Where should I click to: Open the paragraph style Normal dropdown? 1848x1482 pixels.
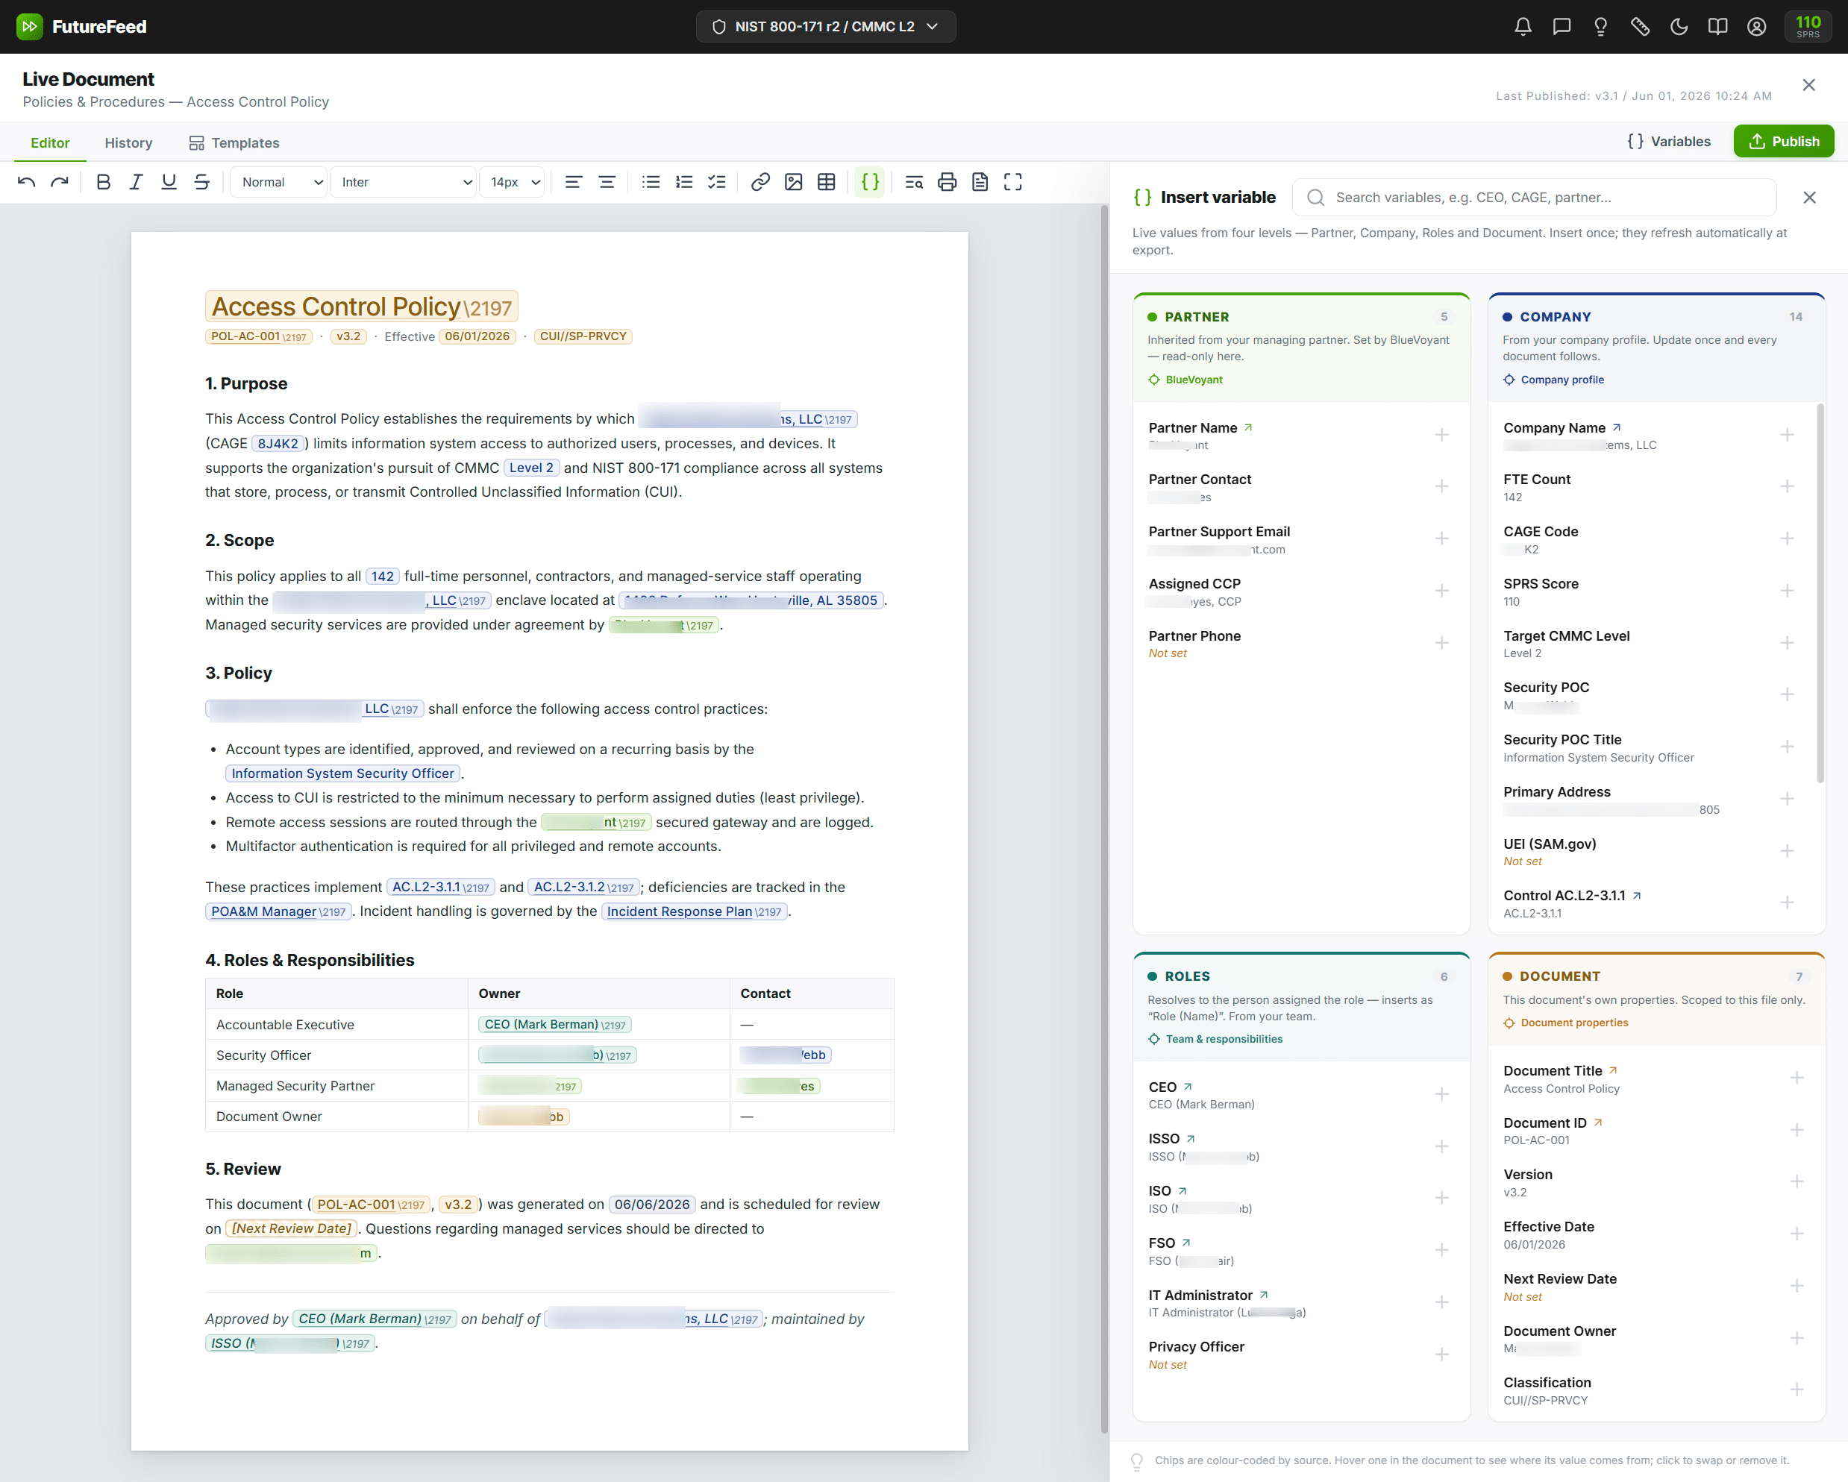280,181
